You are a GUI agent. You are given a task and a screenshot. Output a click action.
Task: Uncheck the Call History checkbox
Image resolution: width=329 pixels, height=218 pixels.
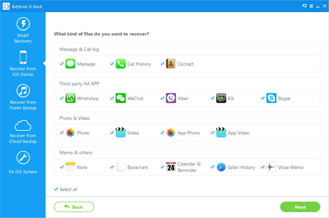coord(112,64)
